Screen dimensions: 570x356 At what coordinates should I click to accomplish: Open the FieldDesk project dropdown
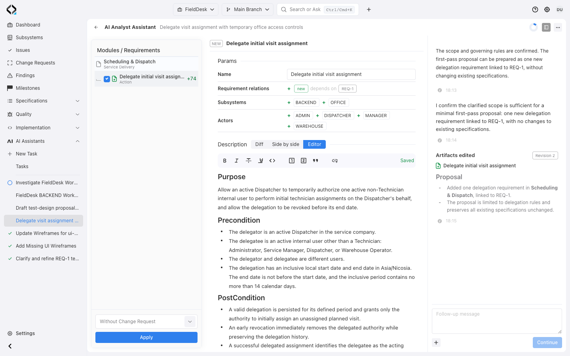[x=196, y=9]
